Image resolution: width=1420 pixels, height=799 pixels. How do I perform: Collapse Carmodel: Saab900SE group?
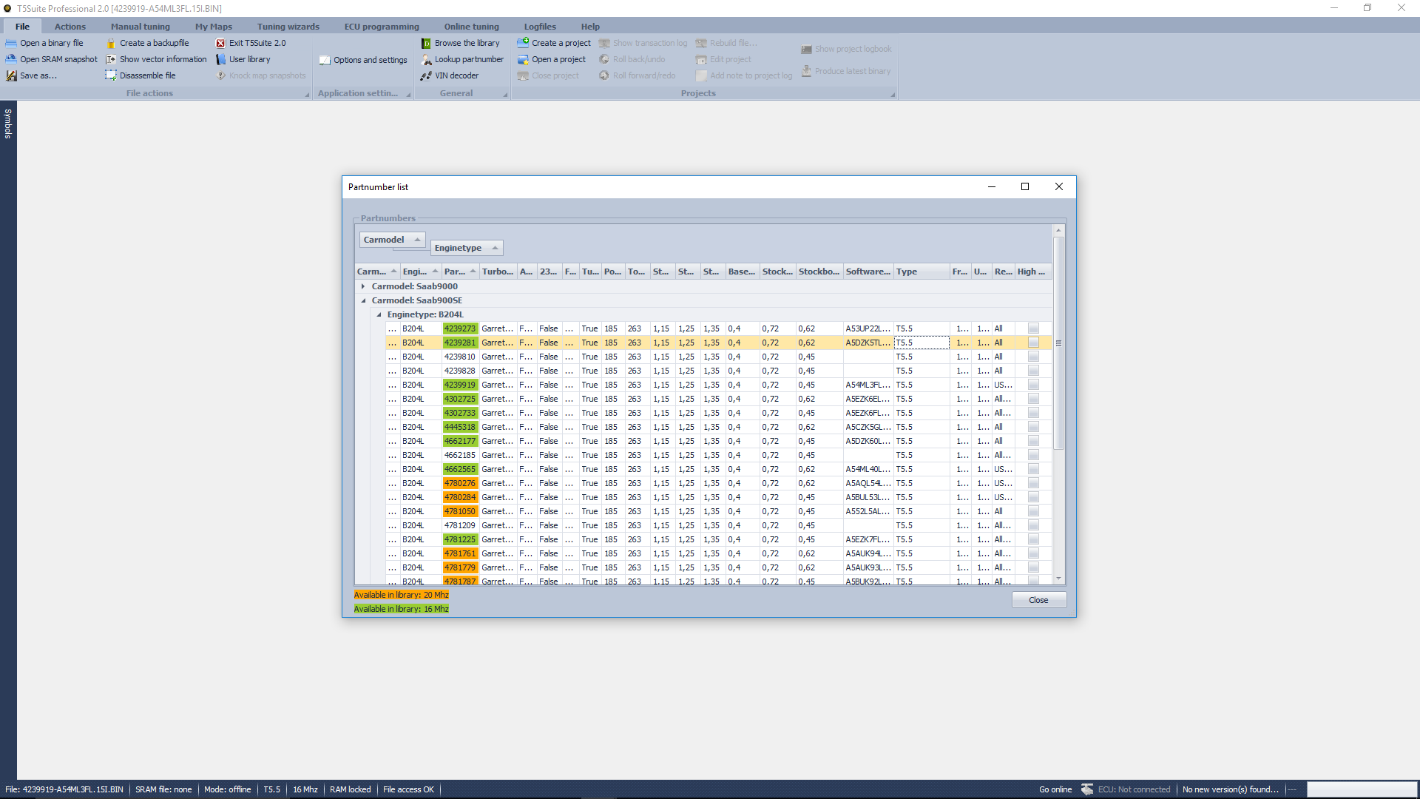coord(363,300)
